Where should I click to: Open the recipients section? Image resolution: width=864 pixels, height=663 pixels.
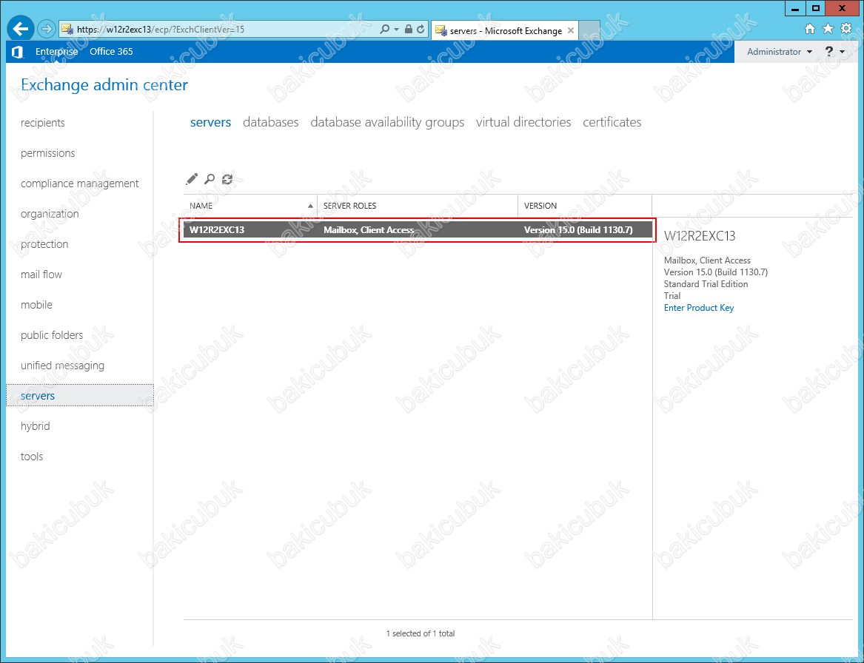click(x=42, y=123)
